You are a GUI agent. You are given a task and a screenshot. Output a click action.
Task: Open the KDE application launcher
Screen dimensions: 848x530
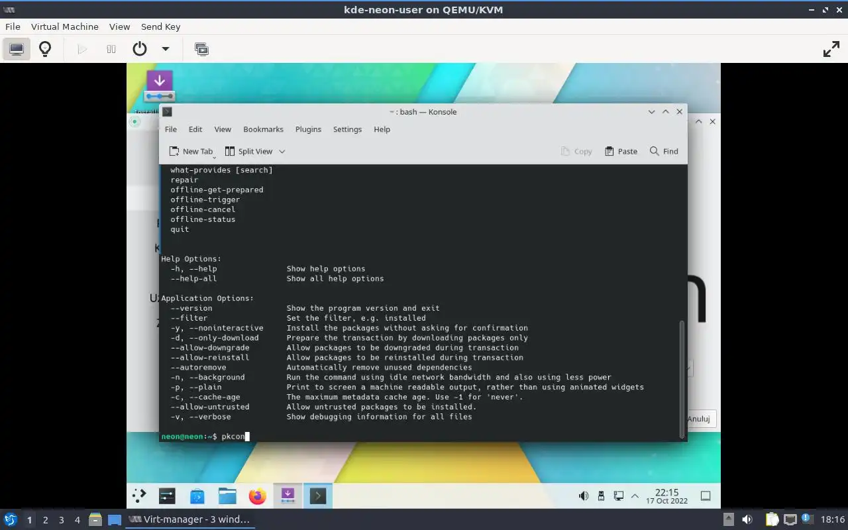[139, 495]
